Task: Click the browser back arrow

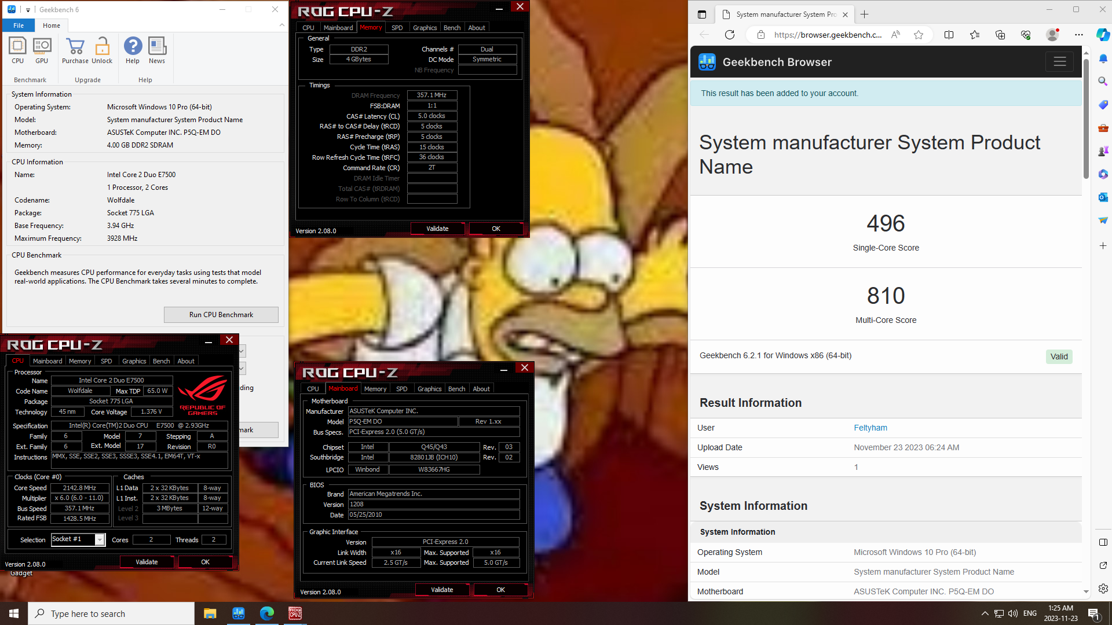Action: coord(704,35)
